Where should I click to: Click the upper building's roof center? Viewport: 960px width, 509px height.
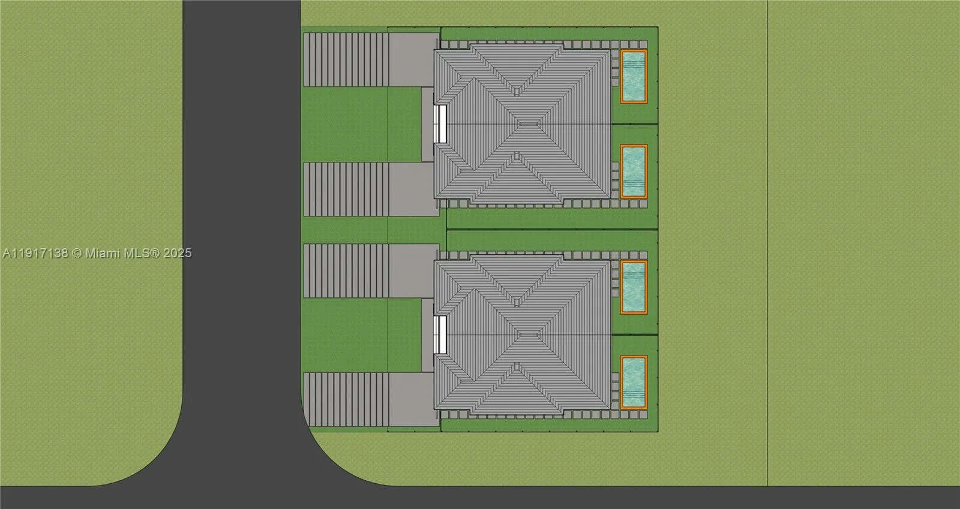[x=522, y=124]
